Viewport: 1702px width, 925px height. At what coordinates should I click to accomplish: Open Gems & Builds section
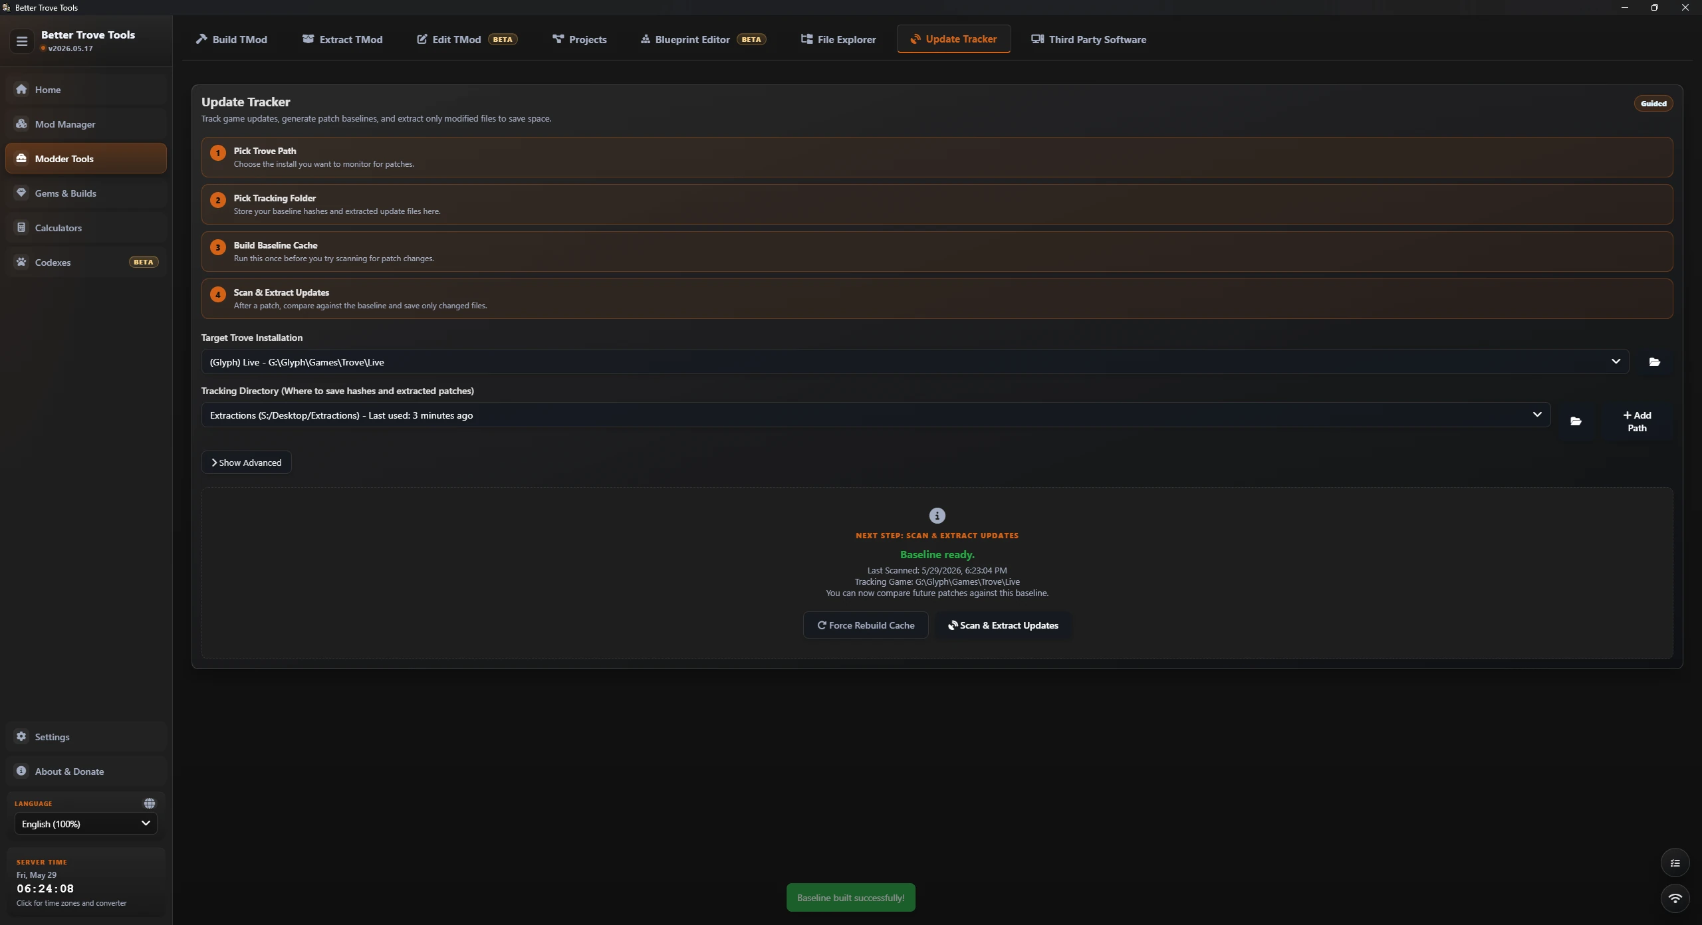[86, 193]
